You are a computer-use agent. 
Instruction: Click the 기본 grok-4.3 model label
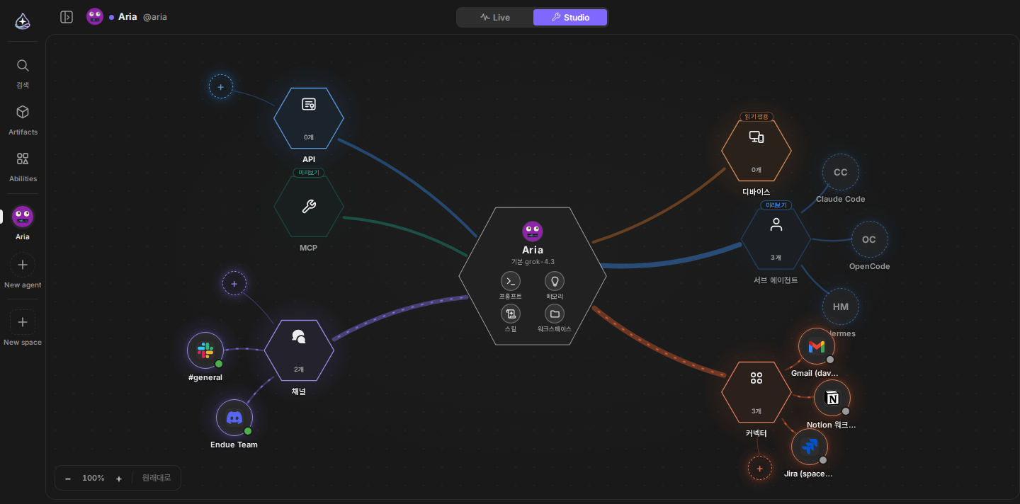[533, 262]
